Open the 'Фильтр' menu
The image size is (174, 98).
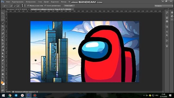[x=64, y=2]
